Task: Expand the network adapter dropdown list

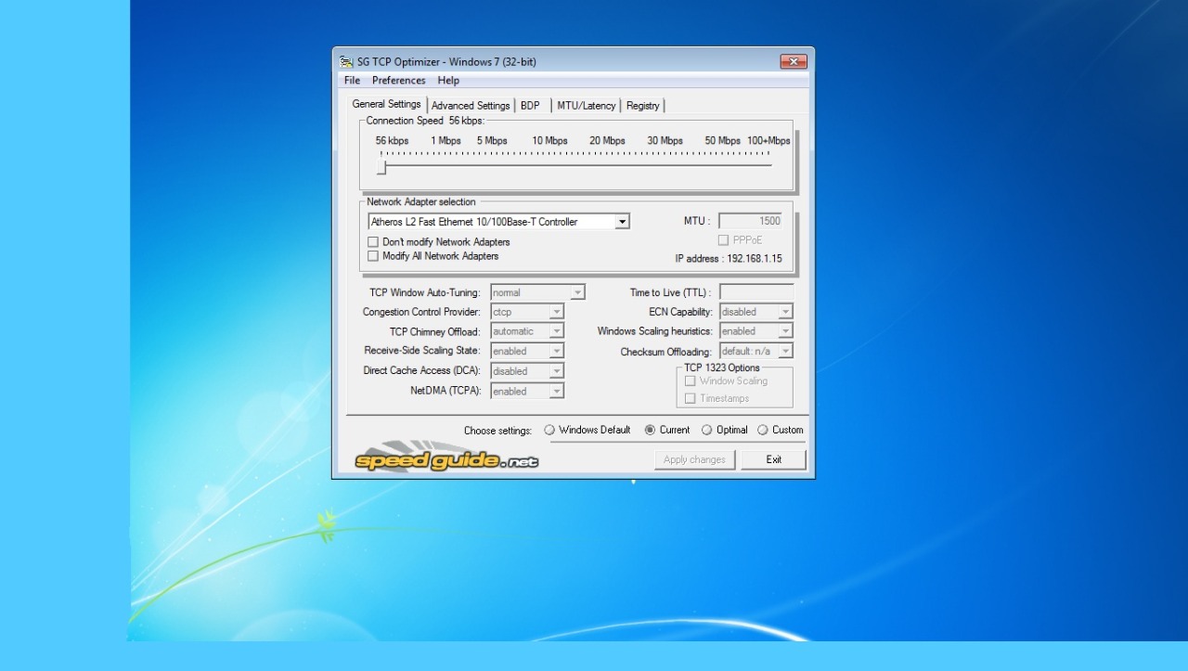Action: click(x=622, y=222)
